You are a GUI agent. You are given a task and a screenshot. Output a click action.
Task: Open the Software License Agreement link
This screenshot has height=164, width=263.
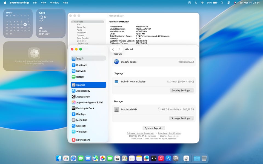pos(140,133)
